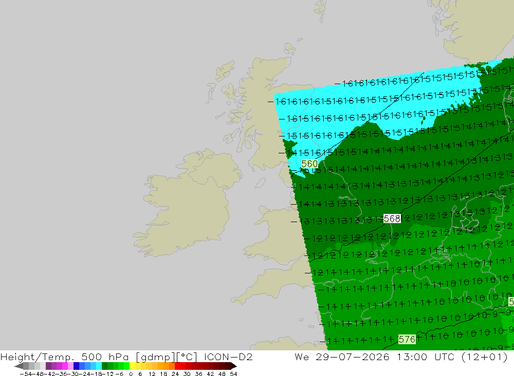Click the '36' value on the temperature scale
The height and width of the screenshot is (376, 514).
pyautogui.click(x=198, y=374)
